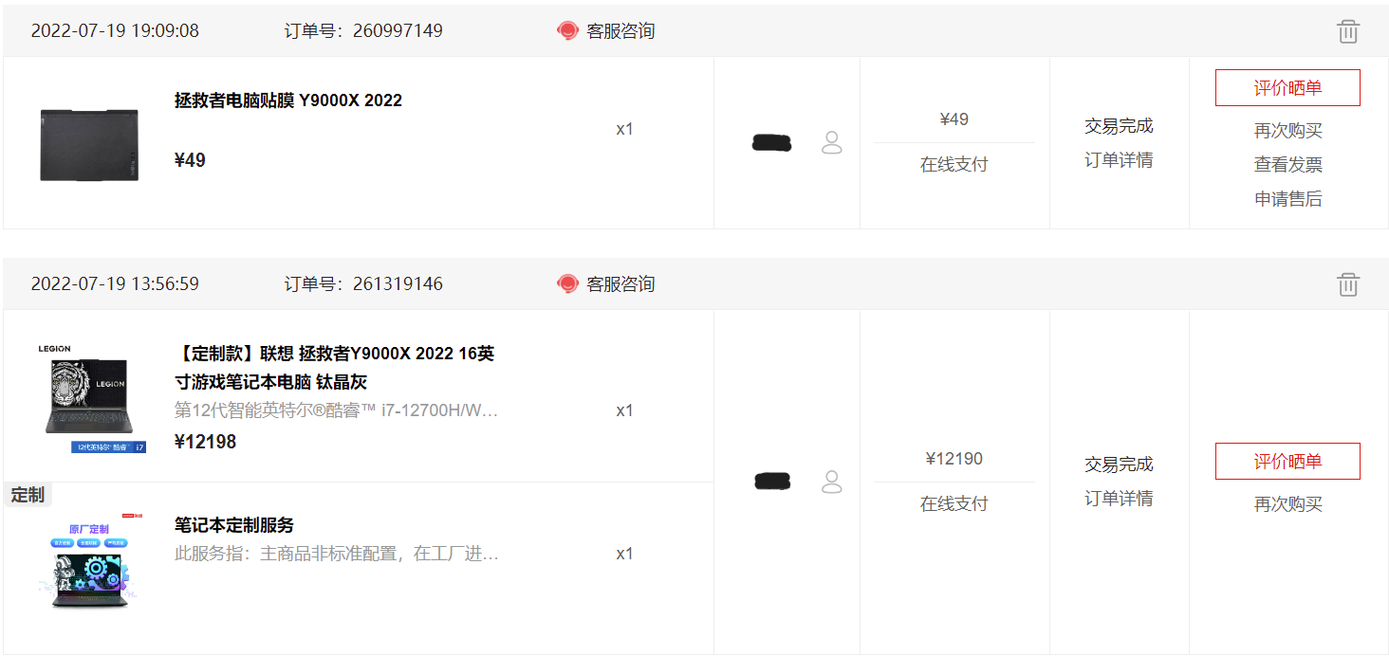Open product title 笔记本定制服务
1389x656 pixels.
click(x=234, y=525)
